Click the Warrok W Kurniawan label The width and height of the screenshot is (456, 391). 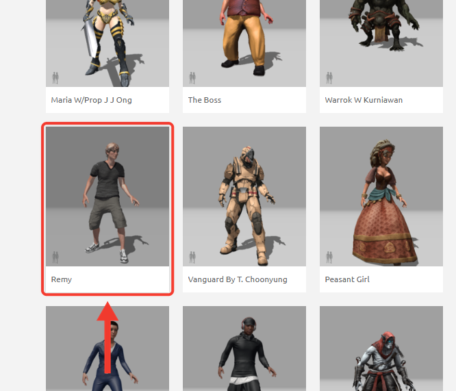point(364,100)
